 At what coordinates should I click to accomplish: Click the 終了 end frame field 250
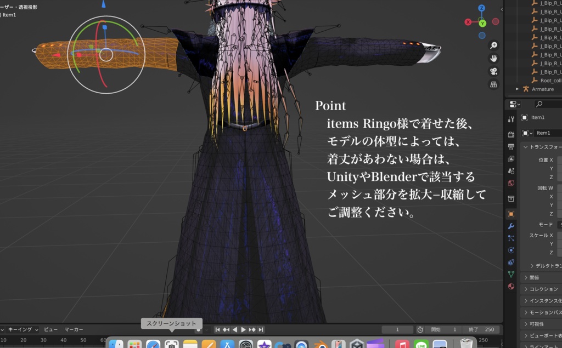pos(481,329)
